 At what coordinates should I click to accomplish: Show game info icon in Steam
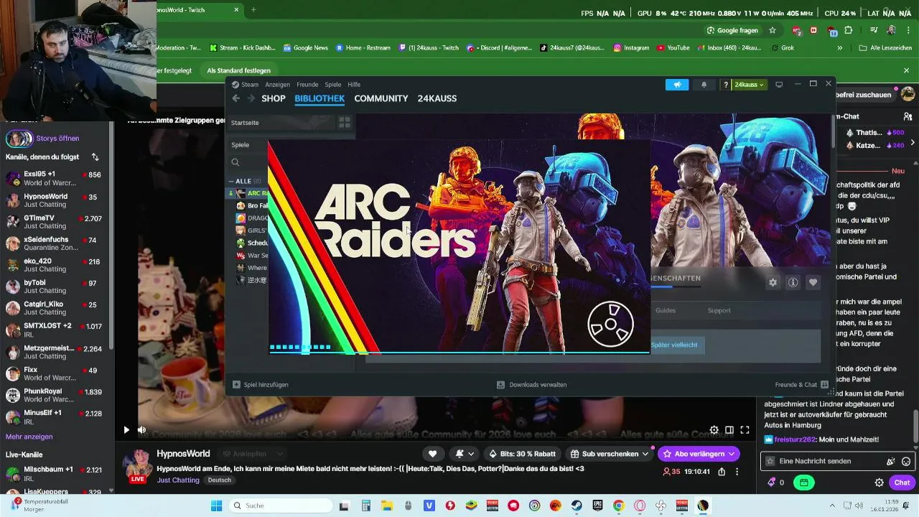coord(793,282)
